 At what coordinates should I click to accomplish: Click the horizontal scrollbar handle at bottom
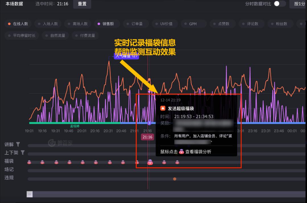tap(29, 194)
